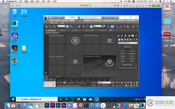Toggle the Snaps Toggle button
This screenshot has width=175, height=109.
(117, 26)
